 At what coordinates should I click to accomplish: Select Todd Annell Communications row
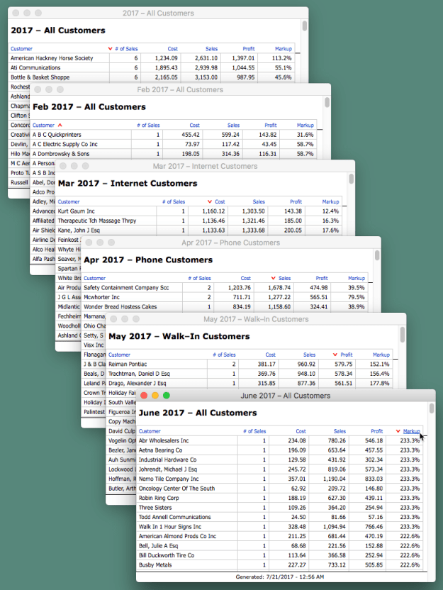point(280,517)
